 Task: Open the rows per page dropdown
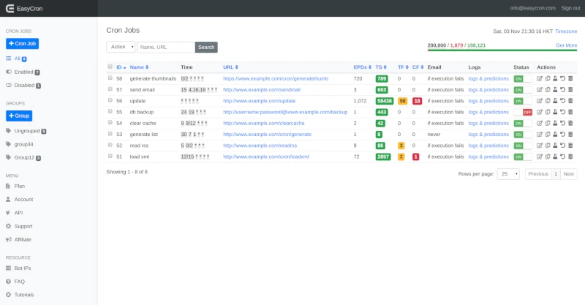[508, 174]
